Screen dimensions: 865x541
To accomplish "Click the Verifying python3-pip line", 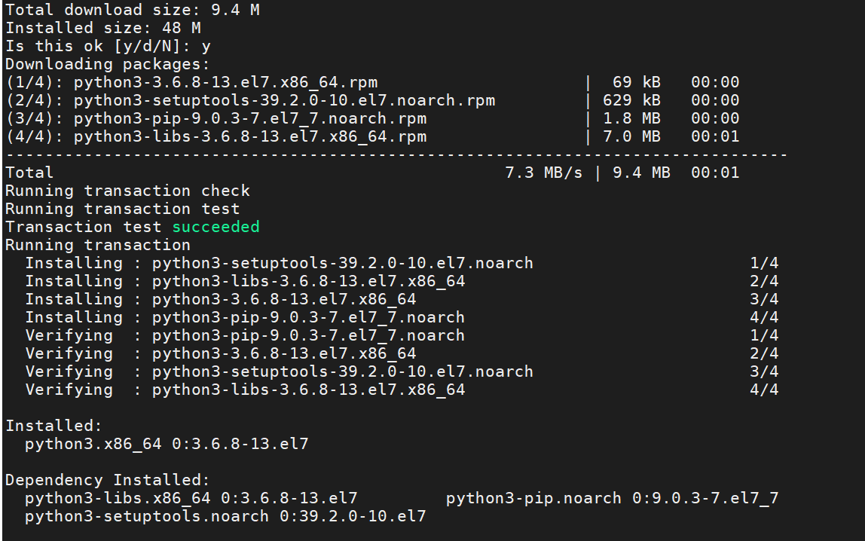I will point(245,335).
